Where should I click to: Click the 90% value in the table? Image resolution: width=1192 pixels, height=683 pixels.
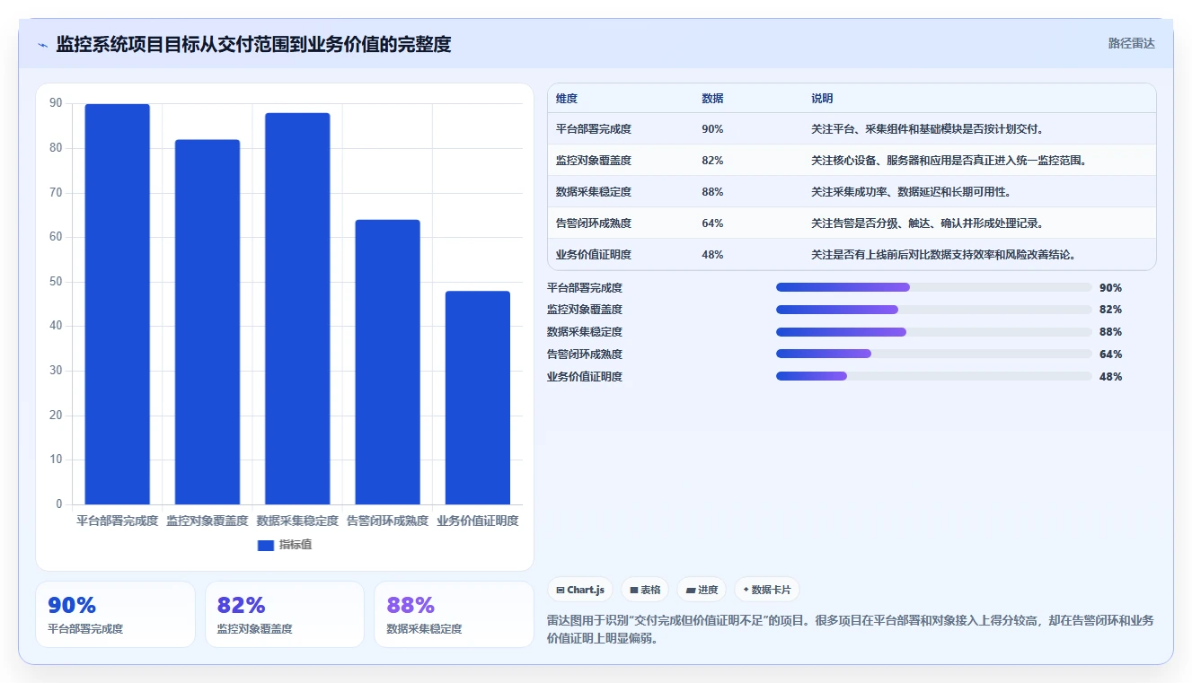712,129
